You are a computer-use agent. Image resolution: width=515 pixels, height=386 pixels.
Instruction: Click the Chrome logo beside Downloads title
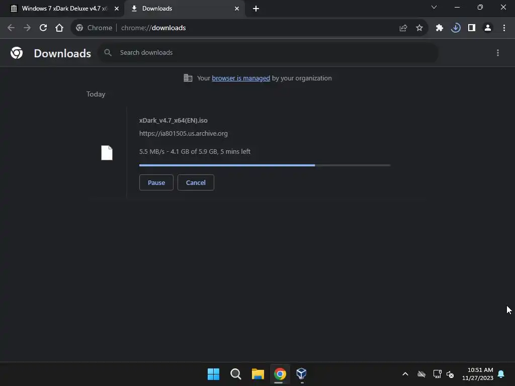(17, 53)
